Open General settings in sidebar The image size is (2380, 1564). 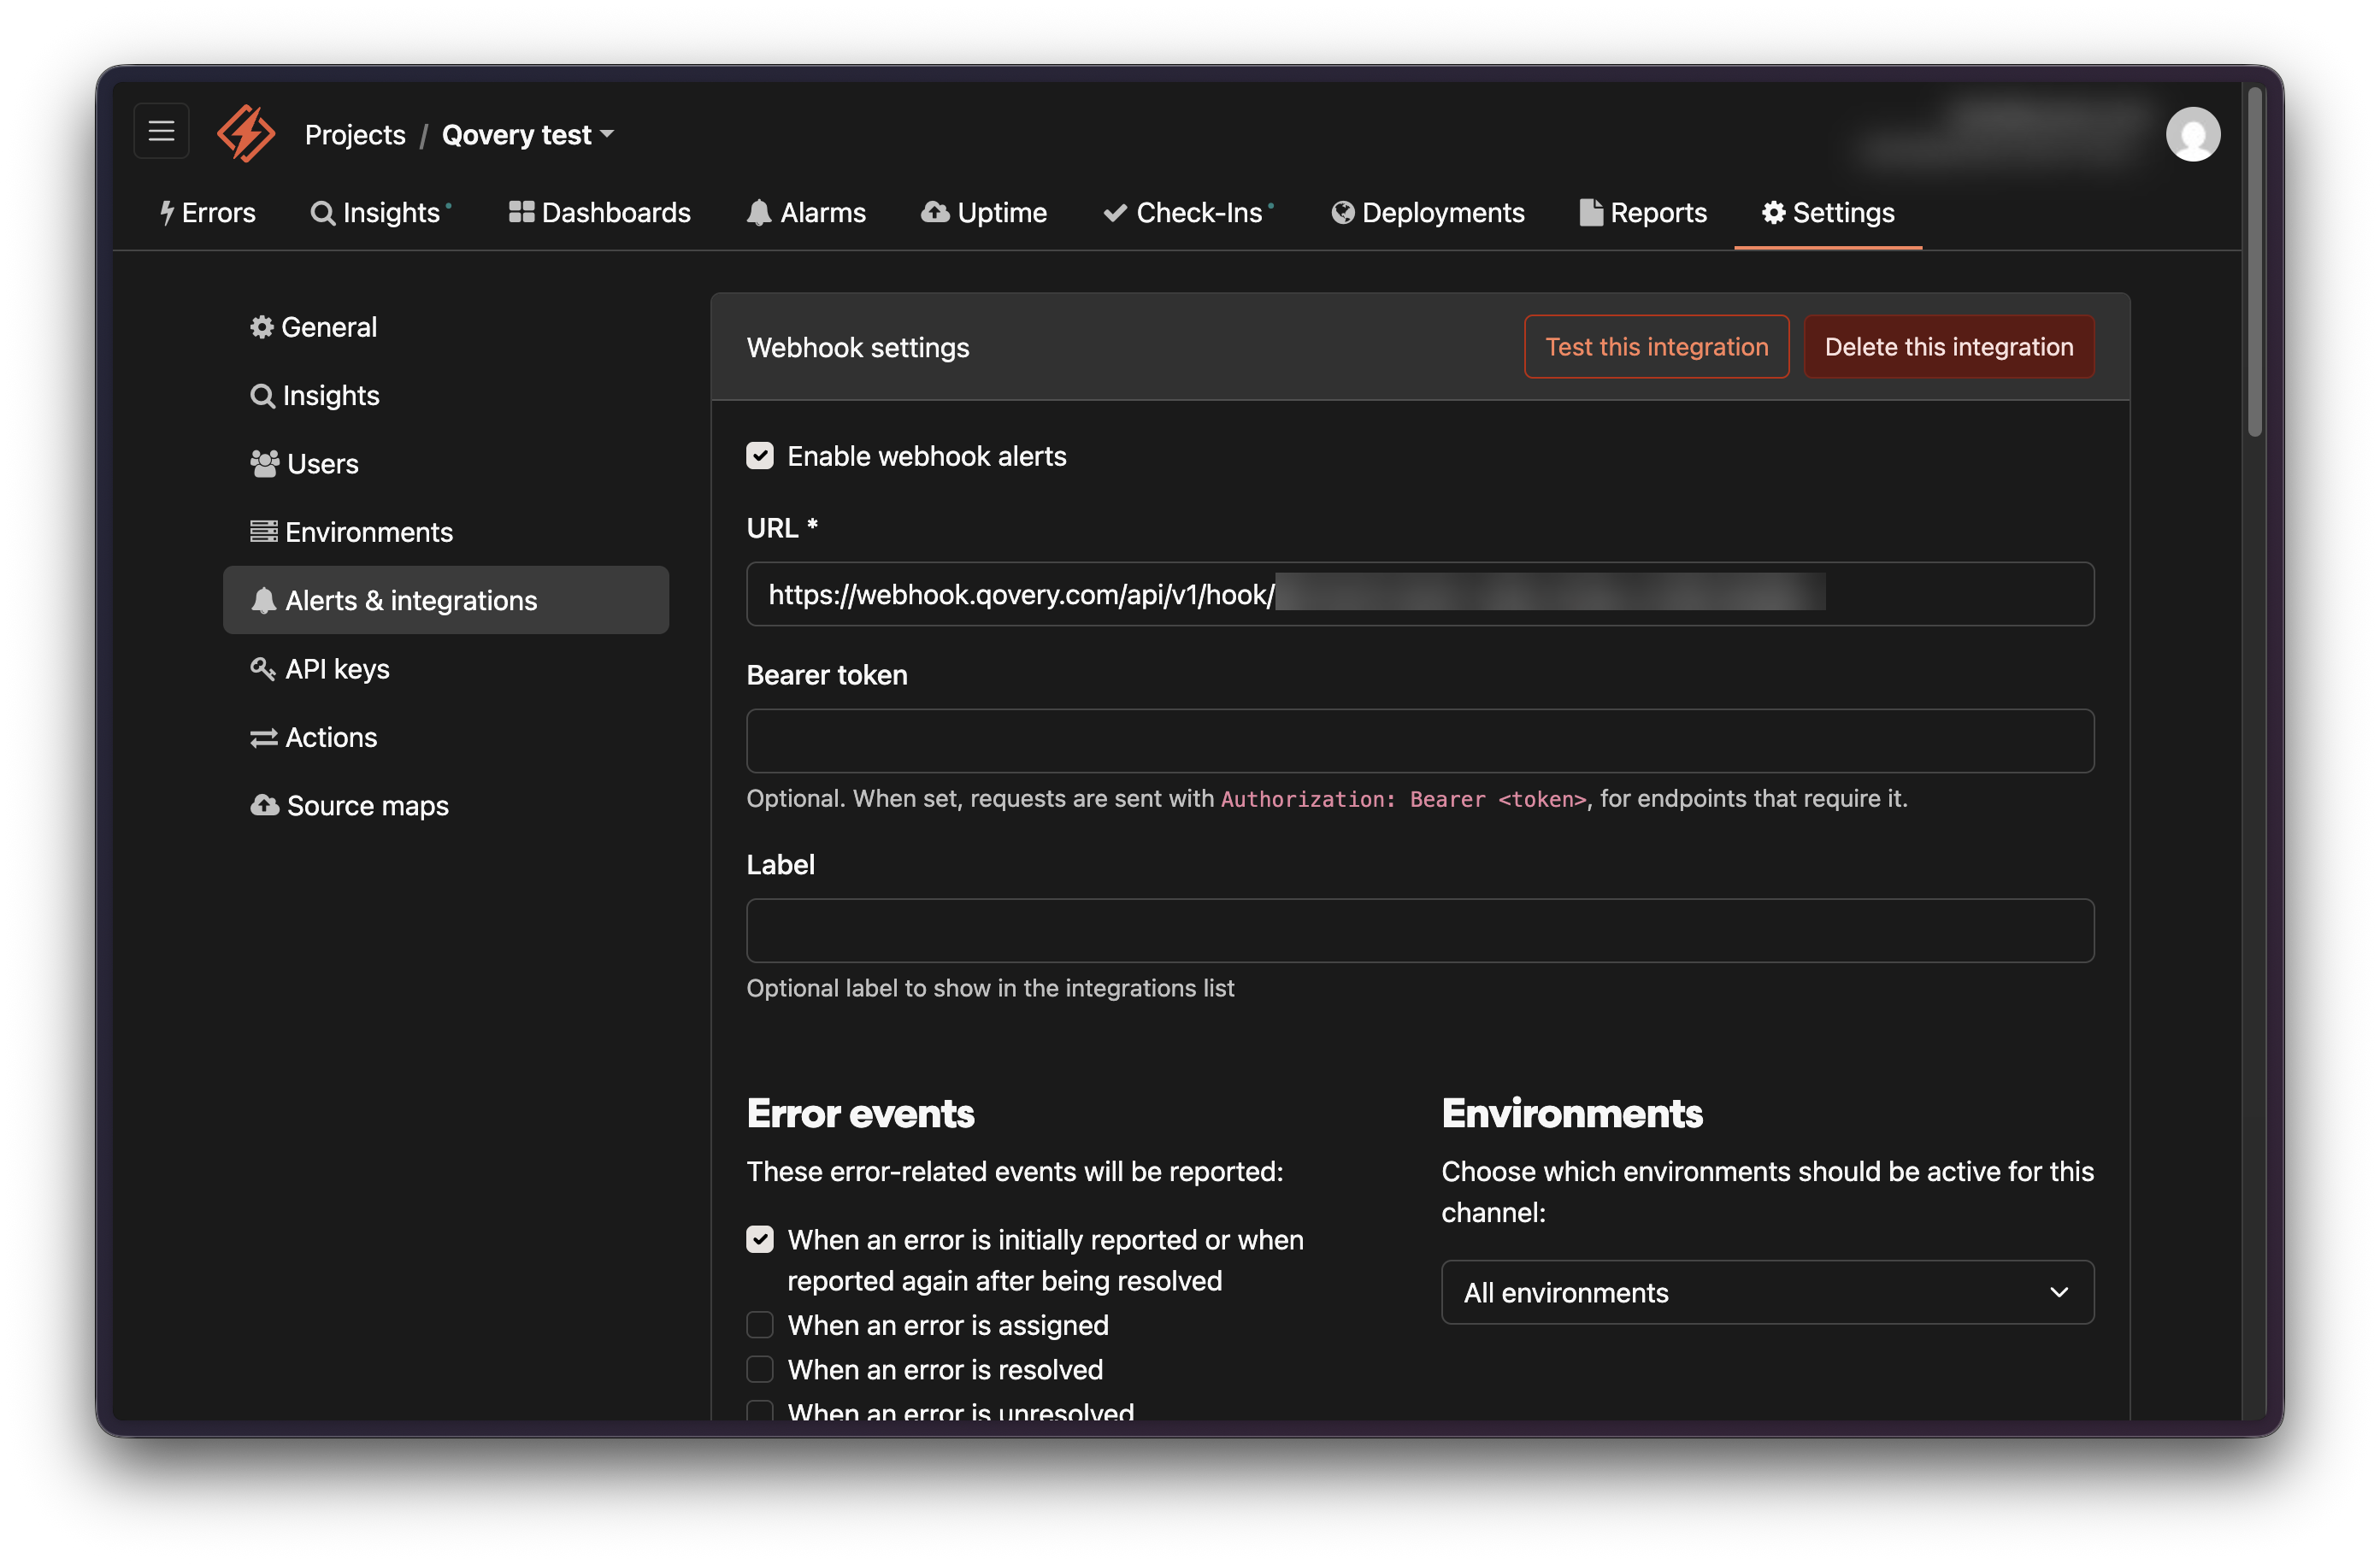(x=446, y=327)
